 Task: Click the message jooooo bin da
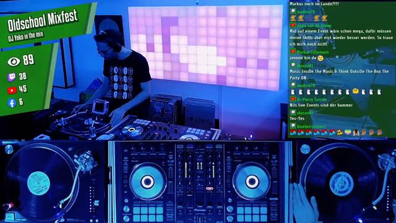(x=303, y=58)
